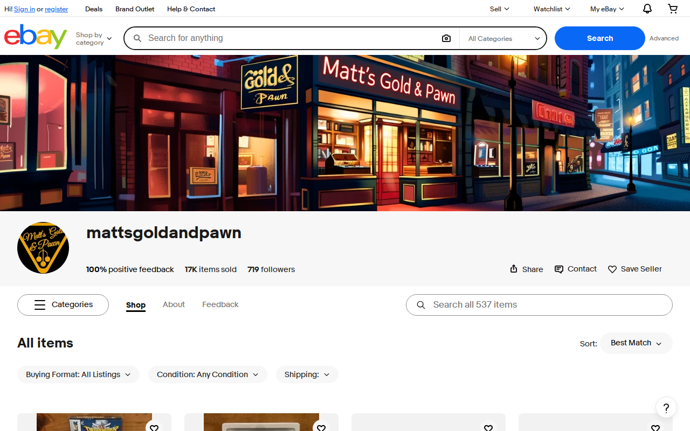690x431 pixels.
Task: Select the Shop tab
Action: pos(136,305)
